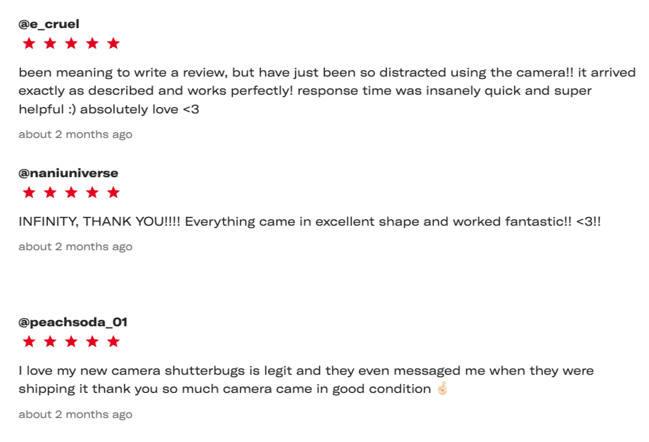Open the @peachsoda_01 reviewer profile
This screenshot has height=442, width=649.
(x=73, y=322)
